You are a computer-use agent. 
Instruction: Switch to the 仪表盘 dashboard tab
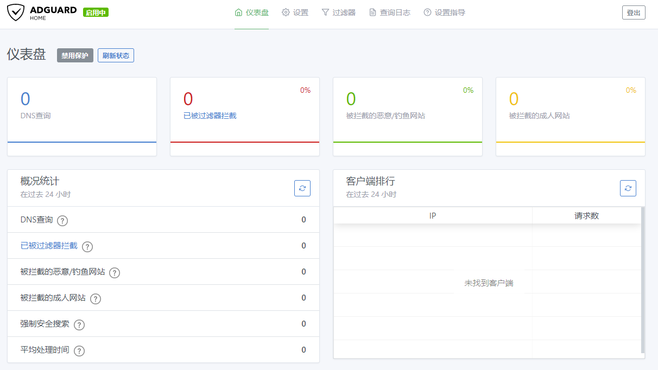[251, 12]
